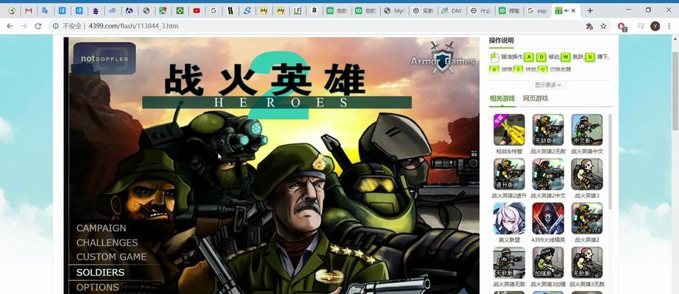Click the 操作说明 heading
This screenshot has width=679, height=294.
(x=501, y=40)
